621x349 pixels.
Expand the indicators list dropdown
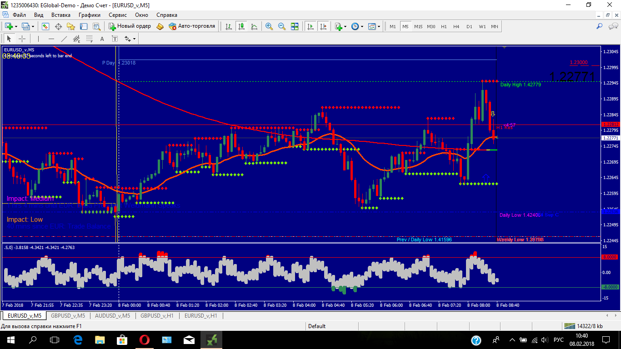(341, 26)
